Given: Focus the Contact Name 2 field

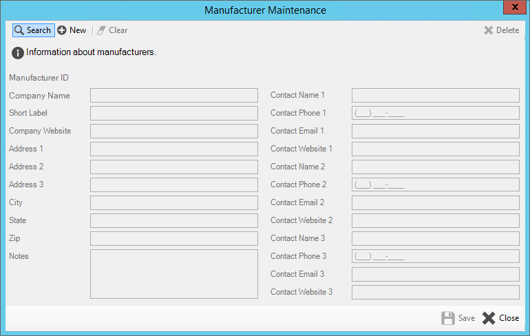Looking at the screenshot, I should pos(436,167).
